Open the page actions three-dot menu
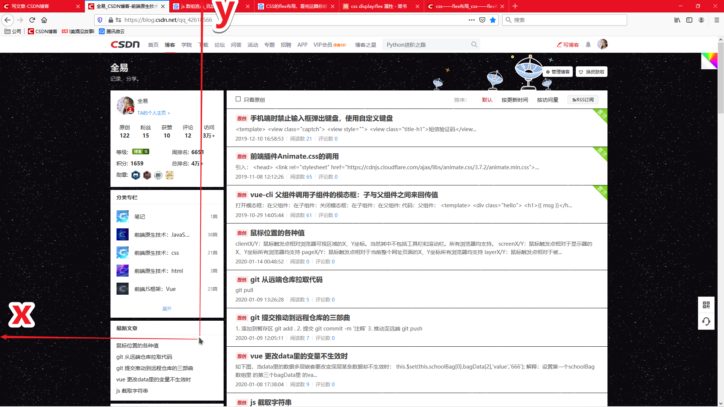Screen dimensions: 724x407 472,20
